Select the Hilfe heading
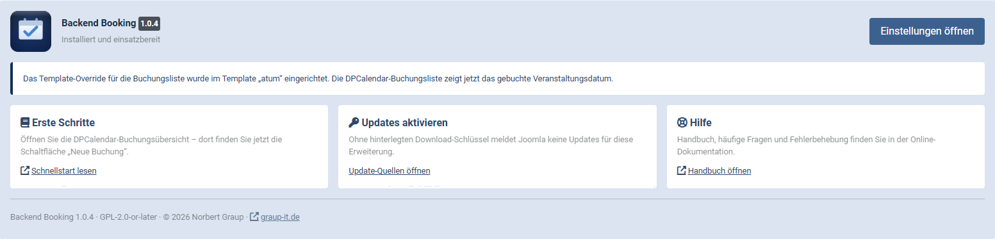This screenshot has width=995, height=239. (x=701, y=122)
